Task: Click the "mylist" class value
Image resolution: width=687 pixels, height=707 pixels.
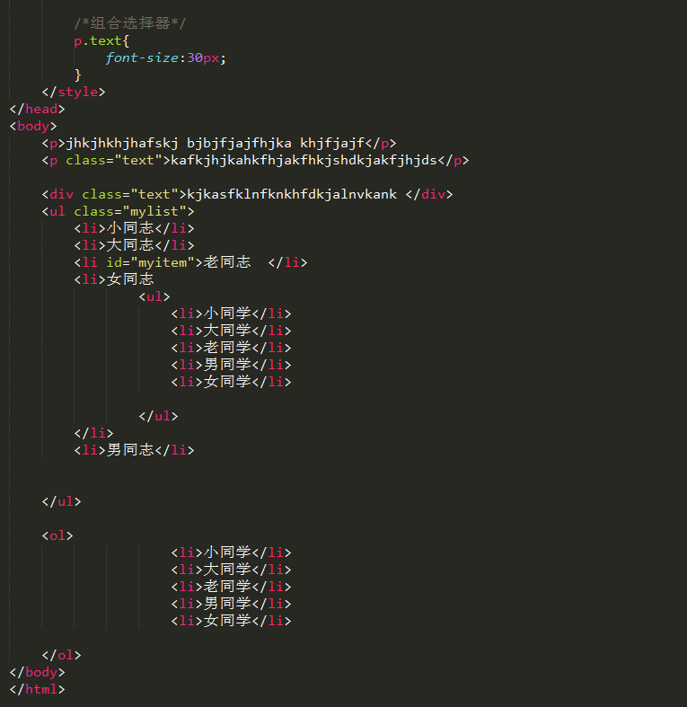Action: (x=154, y=211)
